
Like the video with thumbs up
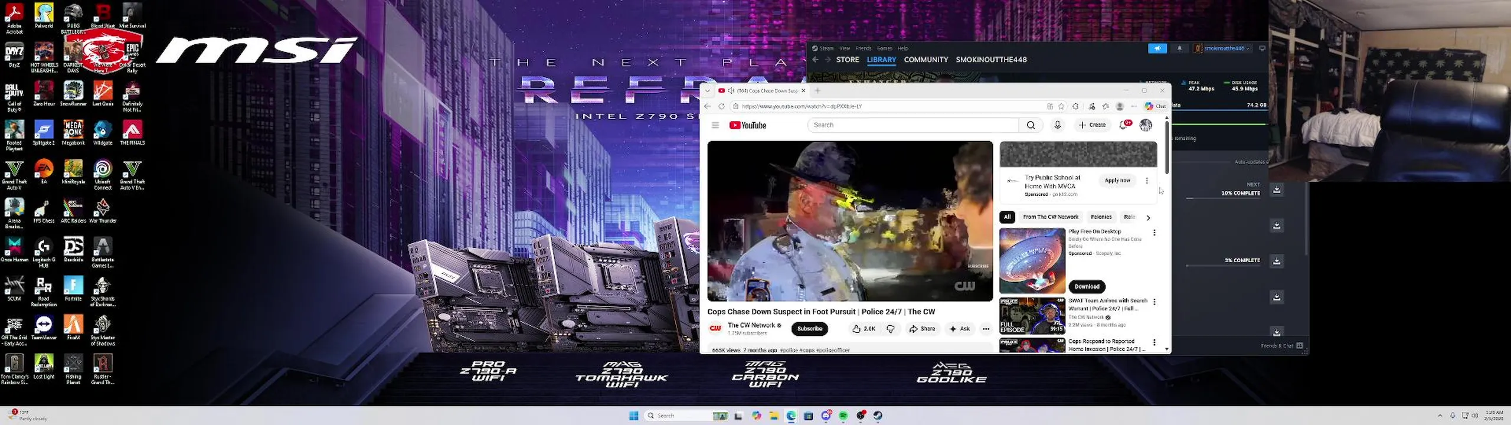[x=864, y=329]
